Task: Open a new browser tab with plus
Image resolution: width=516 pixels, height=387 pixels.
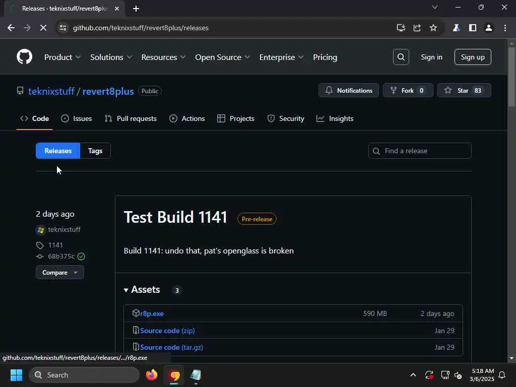Action: [136, 9]
